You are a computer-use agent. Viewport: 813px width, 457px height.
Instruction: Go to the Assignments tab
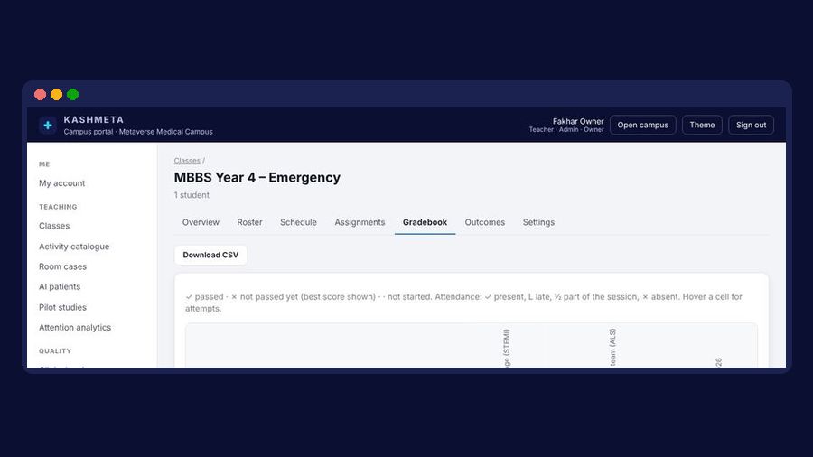pos(360,222)
